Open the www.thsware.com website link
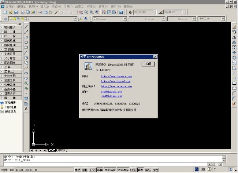The image size is (238, 173). [x=116, y=76]
